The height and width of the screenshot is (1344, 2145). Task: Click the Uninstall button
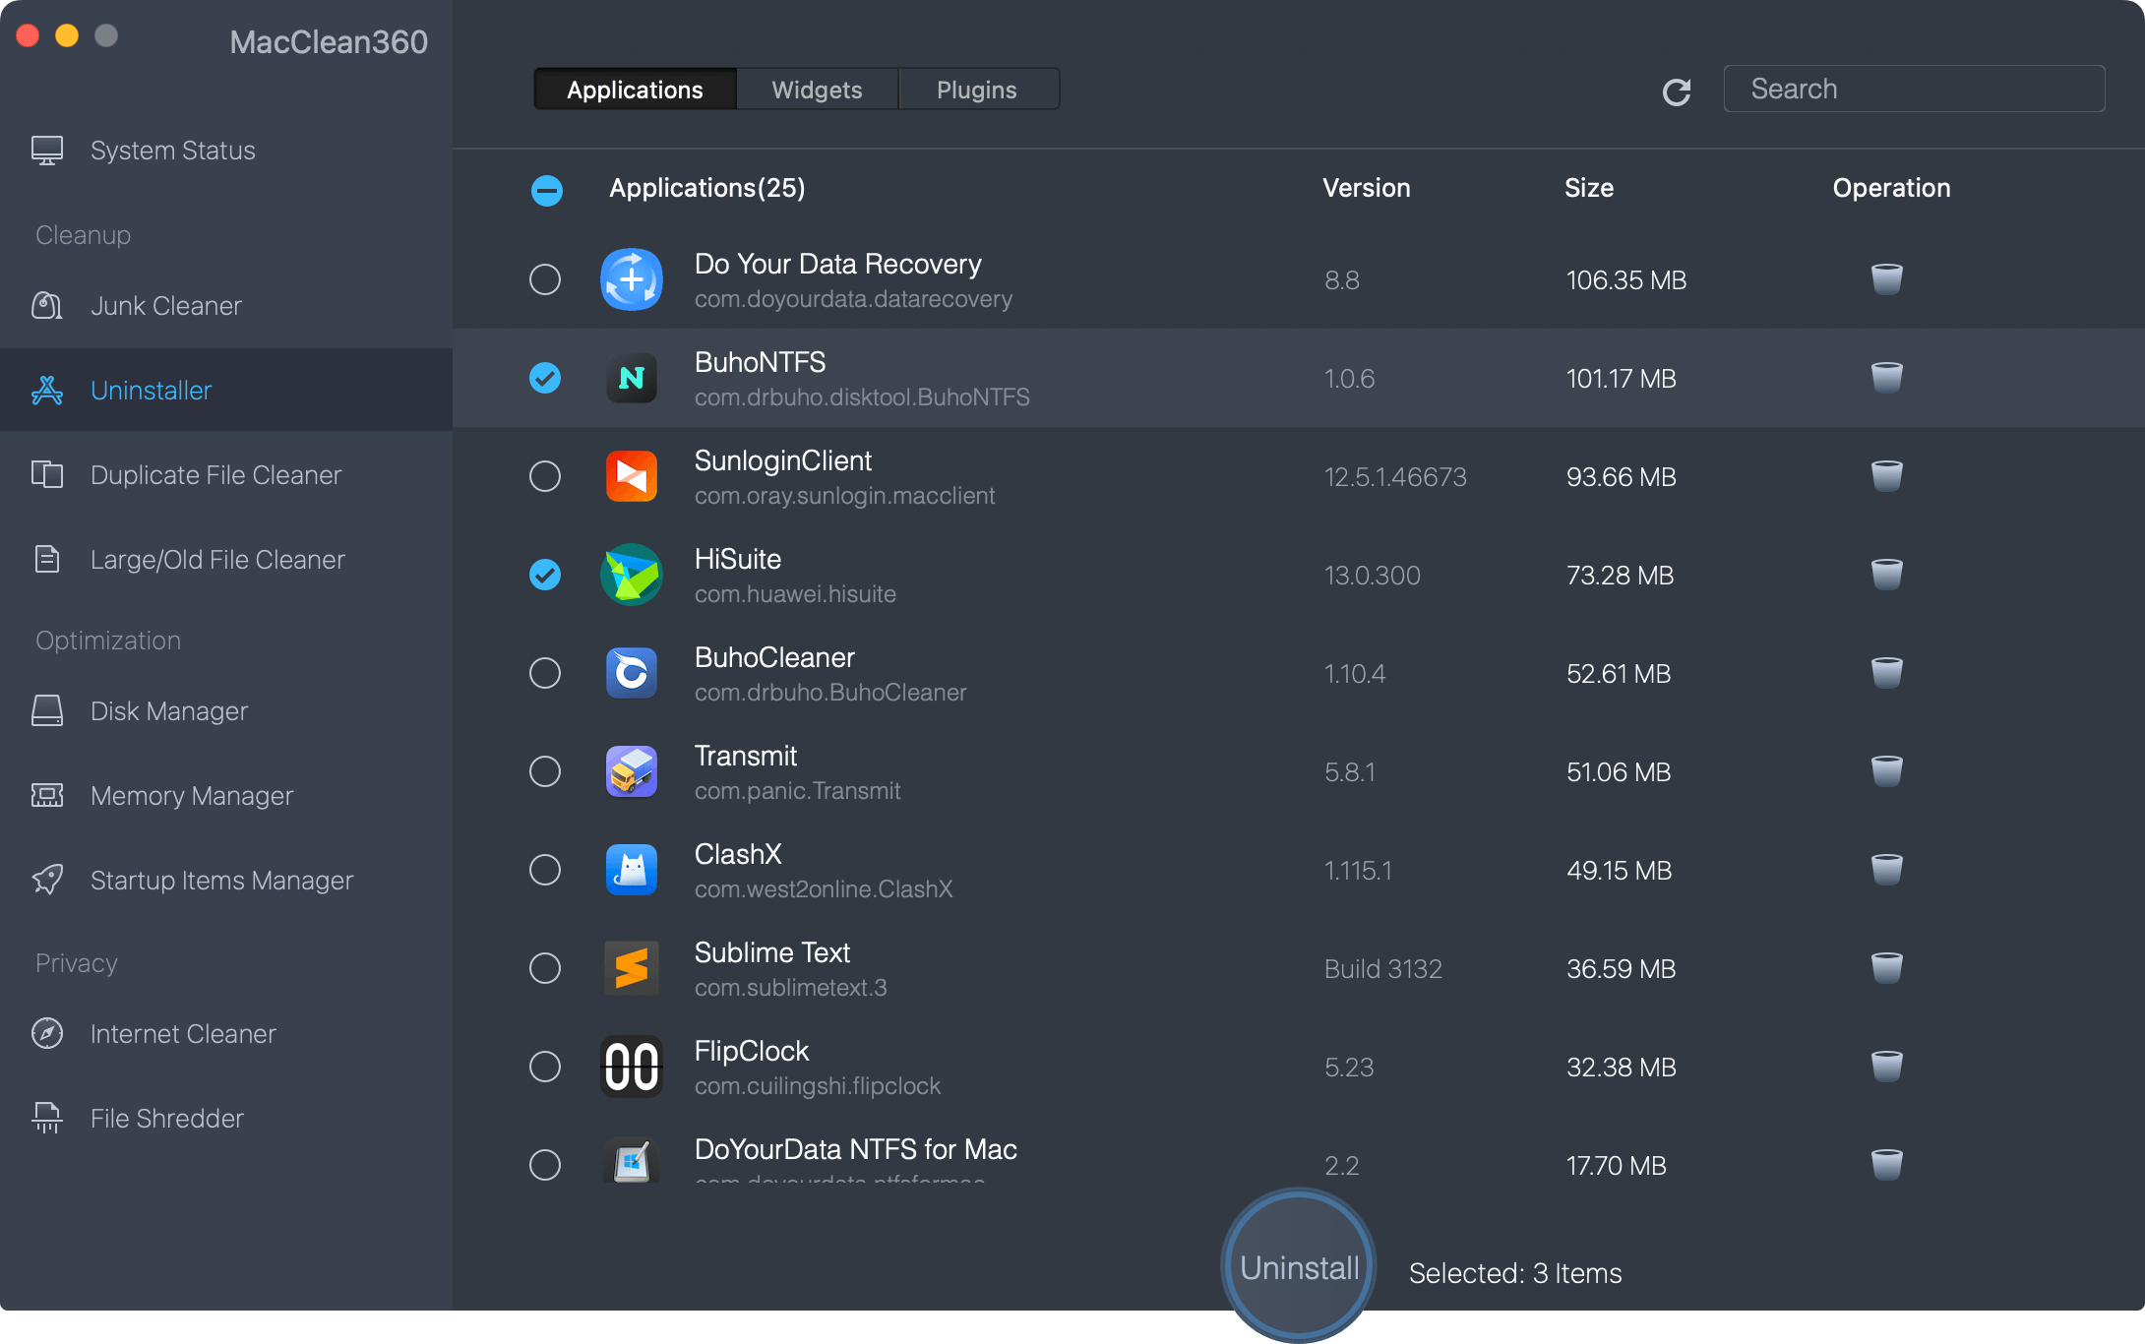tap(1298, 1266)
